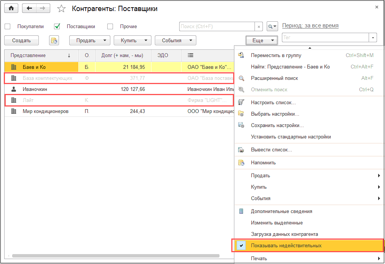Click the reminder icon button next to Создать
The image size is (385, 264).
[54, 41]
